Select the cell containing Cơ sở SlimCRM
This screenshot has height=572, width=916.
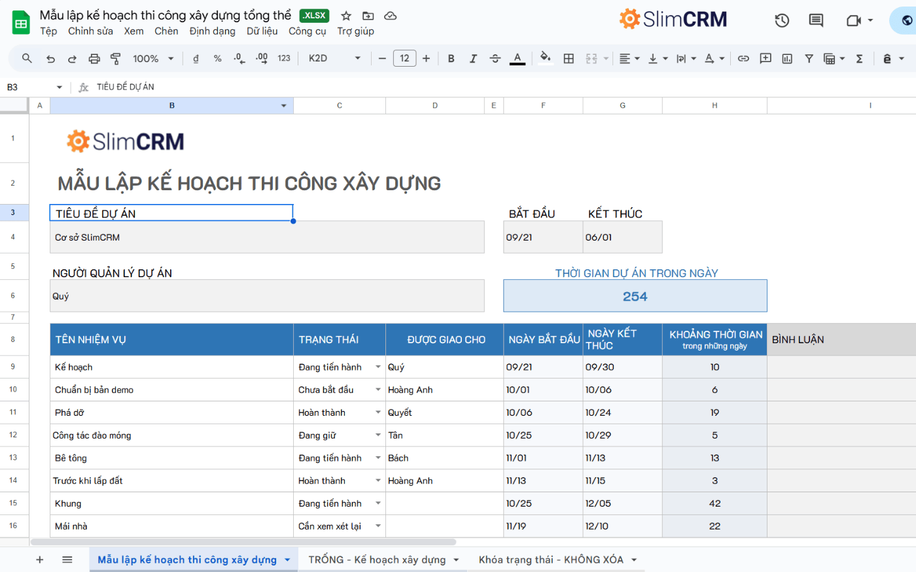tap(267, 237)
